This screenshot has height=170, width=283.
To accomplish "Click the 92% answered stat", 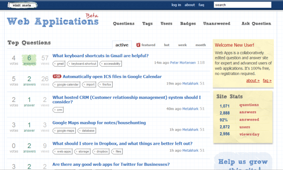I will [239, 120].
